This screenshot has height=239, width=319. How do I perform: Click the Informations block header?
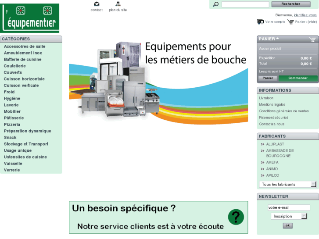288,90
